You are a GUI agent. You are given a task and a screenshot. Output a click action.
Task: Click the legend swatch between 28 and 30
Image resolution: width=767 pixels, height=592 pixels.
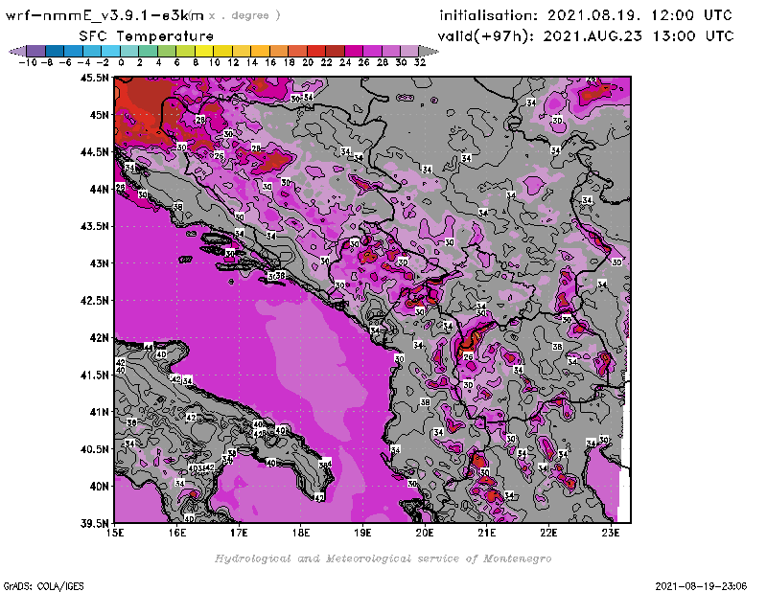click(391, 51)
